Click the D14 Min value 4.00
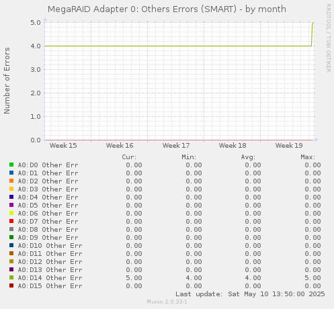 click(194, 278)
